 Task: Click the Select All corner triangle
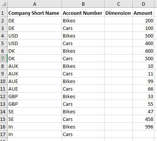pyautogui.click(x=3, y=4)
